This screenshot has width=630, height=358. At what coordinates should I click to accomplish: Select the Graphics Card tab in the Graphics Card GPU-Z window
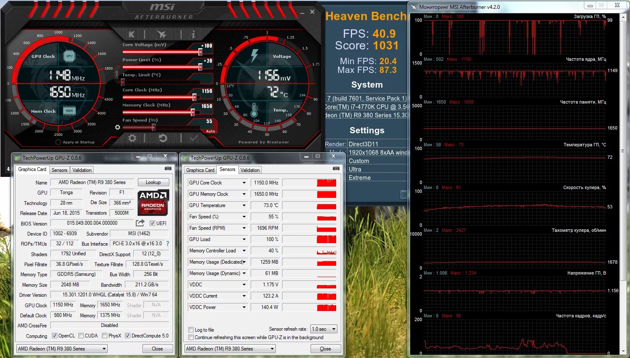32,169
